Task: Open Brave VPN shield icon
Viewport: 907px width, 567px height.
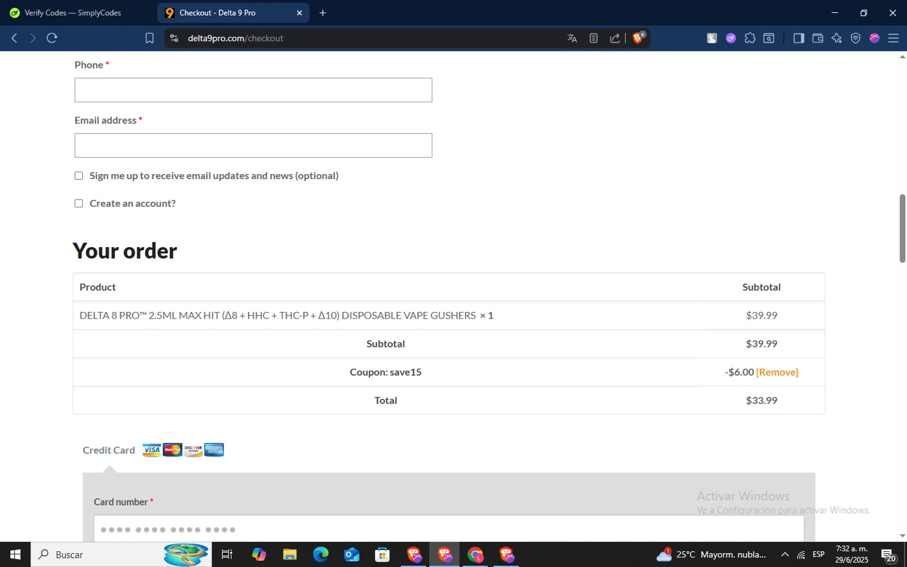Action: click(856, 38)
